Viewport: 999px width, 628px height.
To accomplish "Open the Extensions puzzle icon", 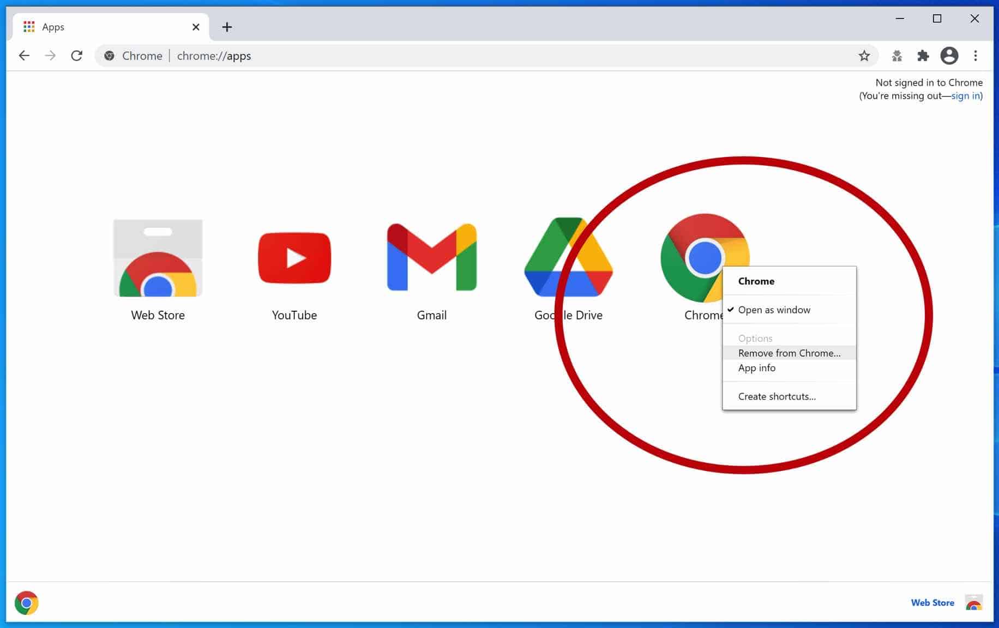I will pos(923,56).
